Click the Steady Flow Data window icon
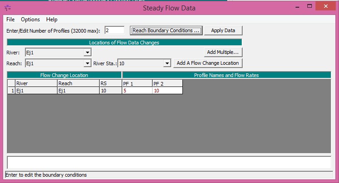The width and height of the screenshot is (339, 183). [8, 8]
